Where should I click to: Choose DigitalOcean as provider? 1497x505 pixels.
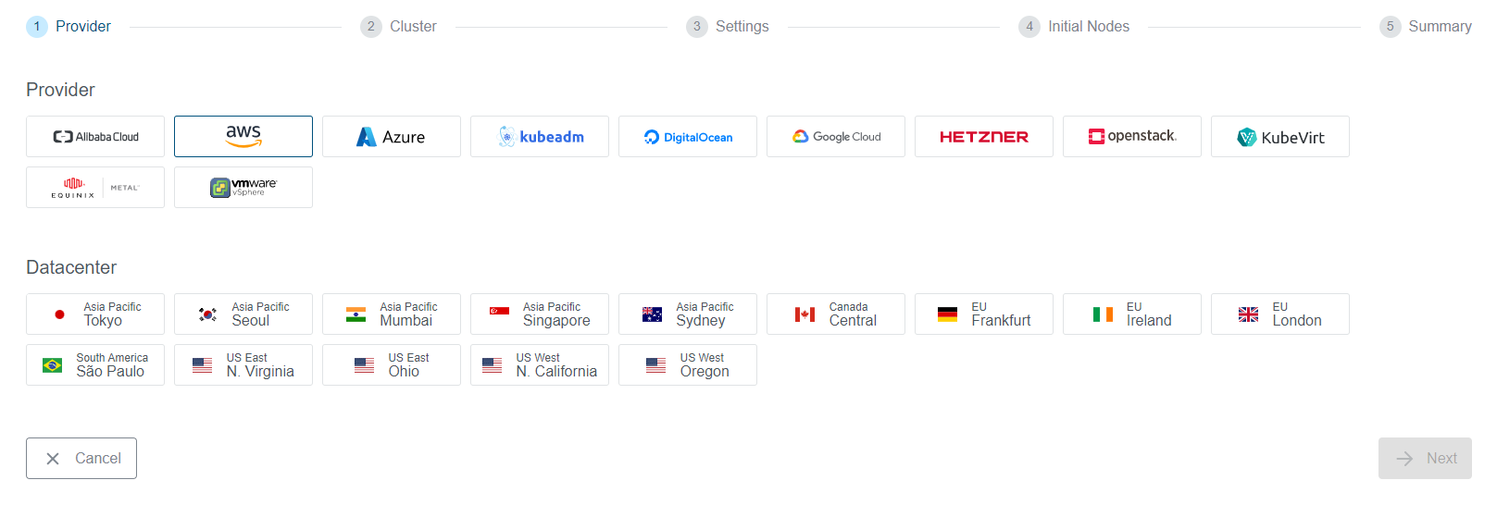pyautogui.click(x=688, y=137)
